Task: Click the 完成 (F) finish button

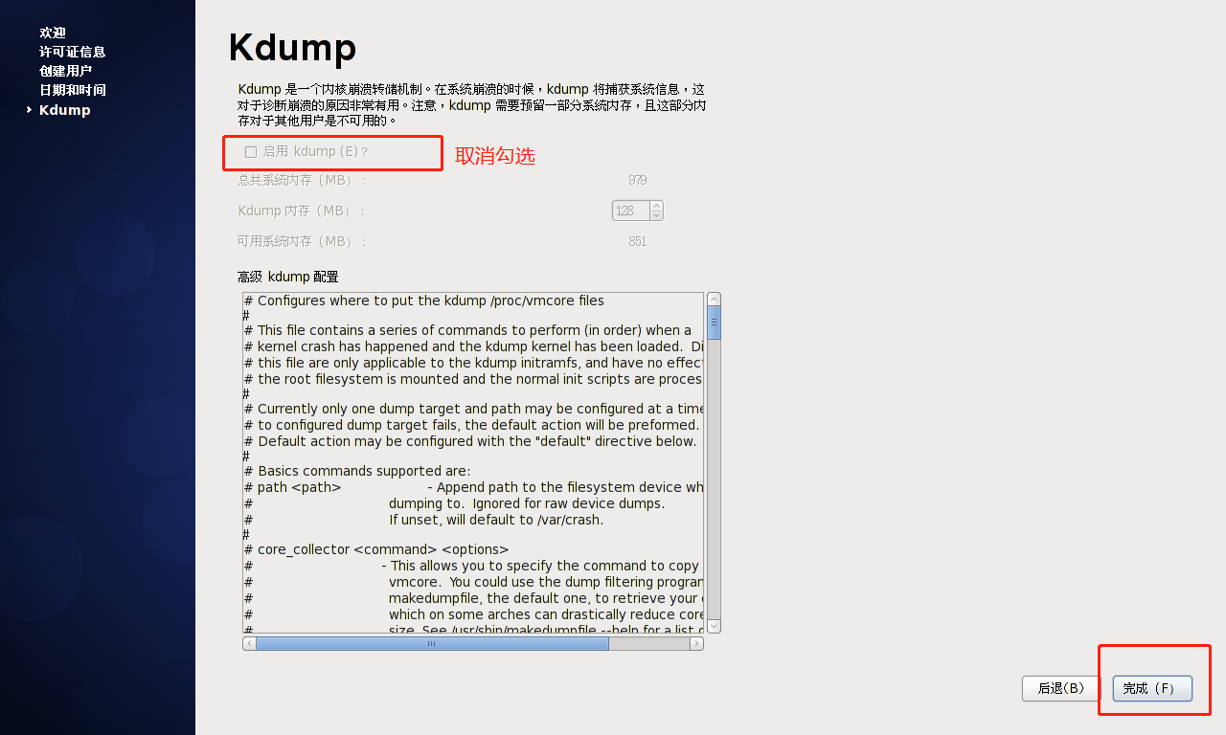Action: coord(1152,688)
